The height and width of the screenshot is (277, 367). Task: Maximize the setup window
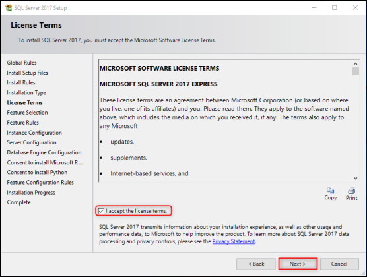pos(335,8)
